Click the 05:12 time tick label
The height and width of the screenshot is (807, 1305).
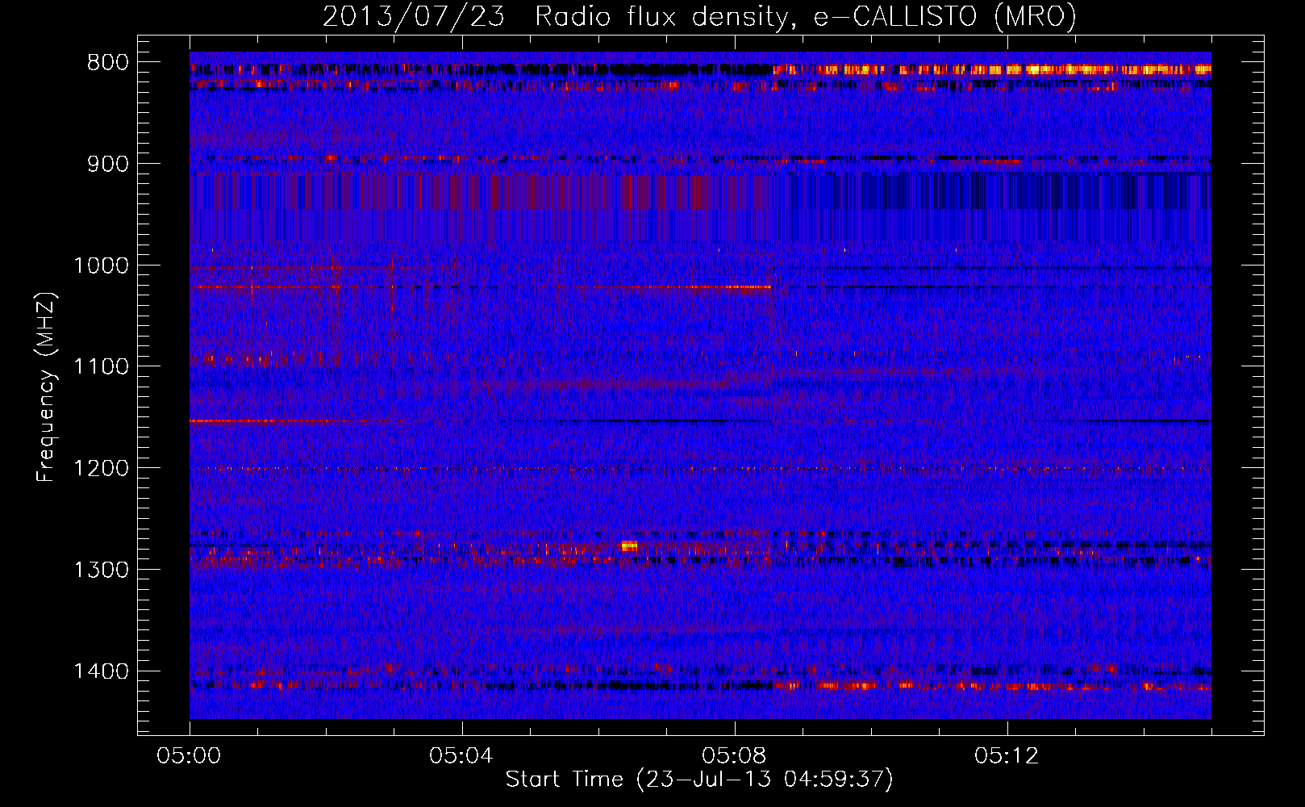1007,756
